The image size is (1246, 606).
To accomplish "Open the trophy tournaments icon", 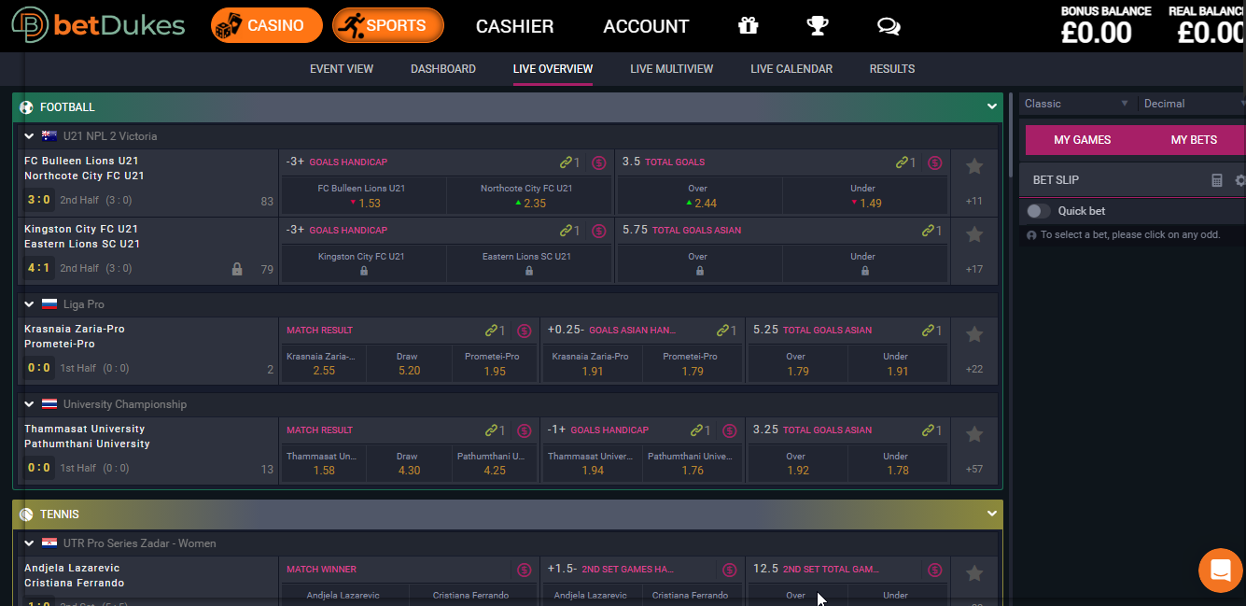I will [818, 26].
